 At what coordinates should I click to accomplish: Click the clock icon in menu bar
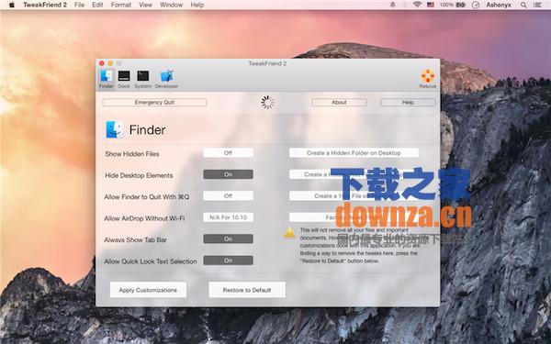pyautogui.click(x=476, y=5)
